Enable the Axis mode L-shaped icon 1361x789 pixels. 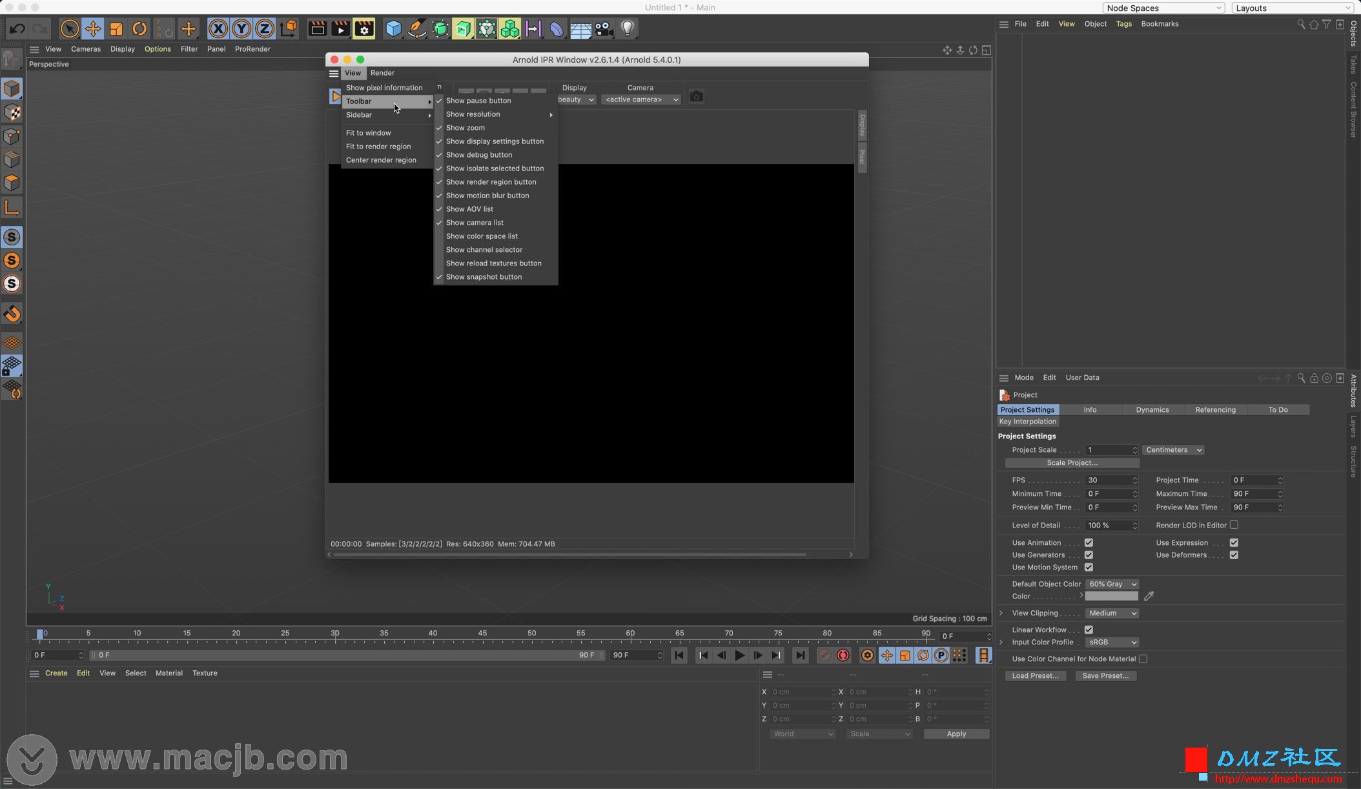click(x=12, y=207)
